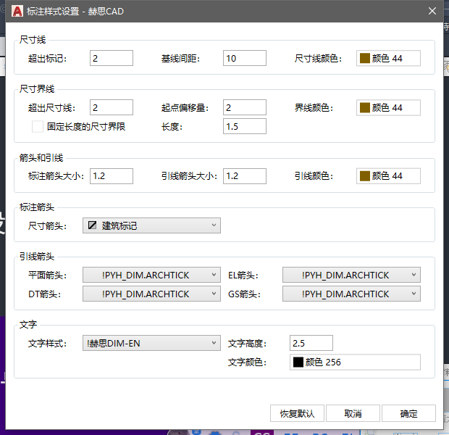Expand the 文字样式 dropdown
449x435 pixels.
pos(151,343)
